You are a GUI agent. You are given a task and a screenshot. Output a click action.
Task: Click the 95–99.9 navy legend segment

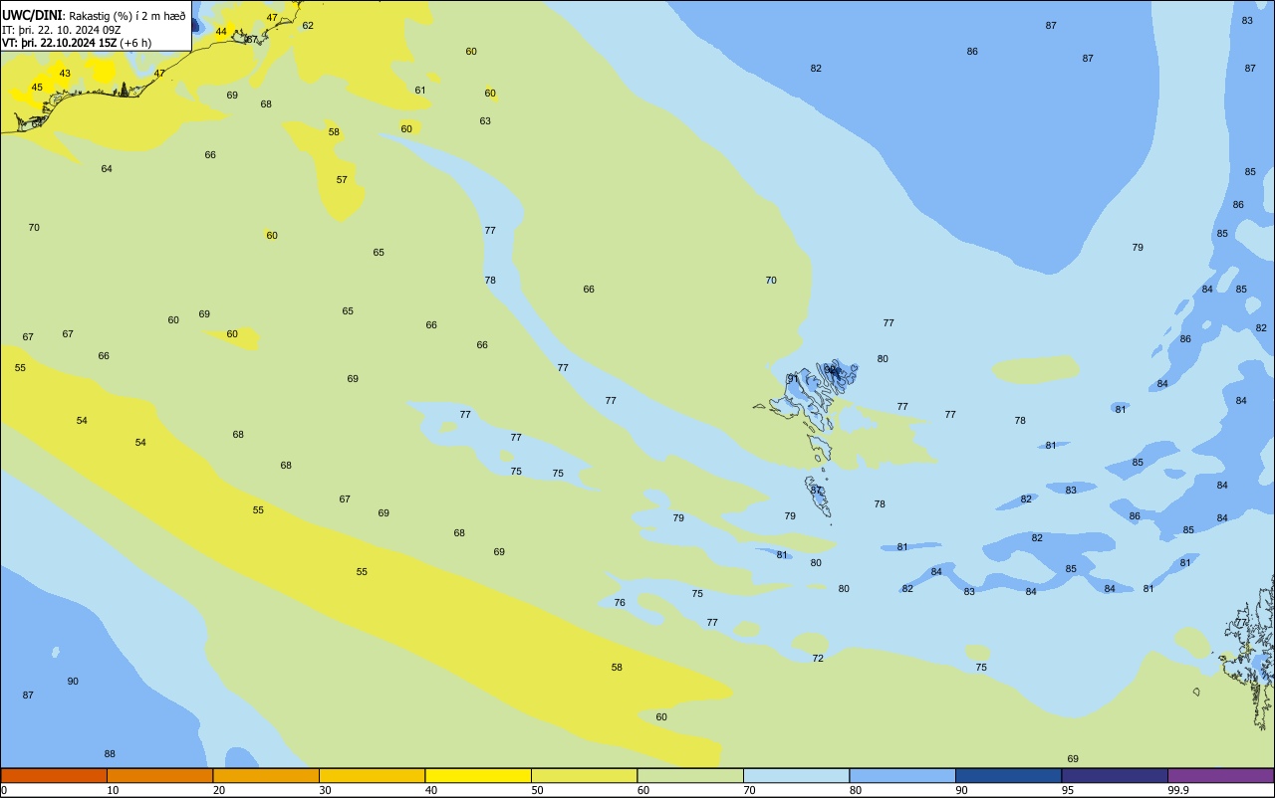pyautogui.click(x=1115, y=775)
